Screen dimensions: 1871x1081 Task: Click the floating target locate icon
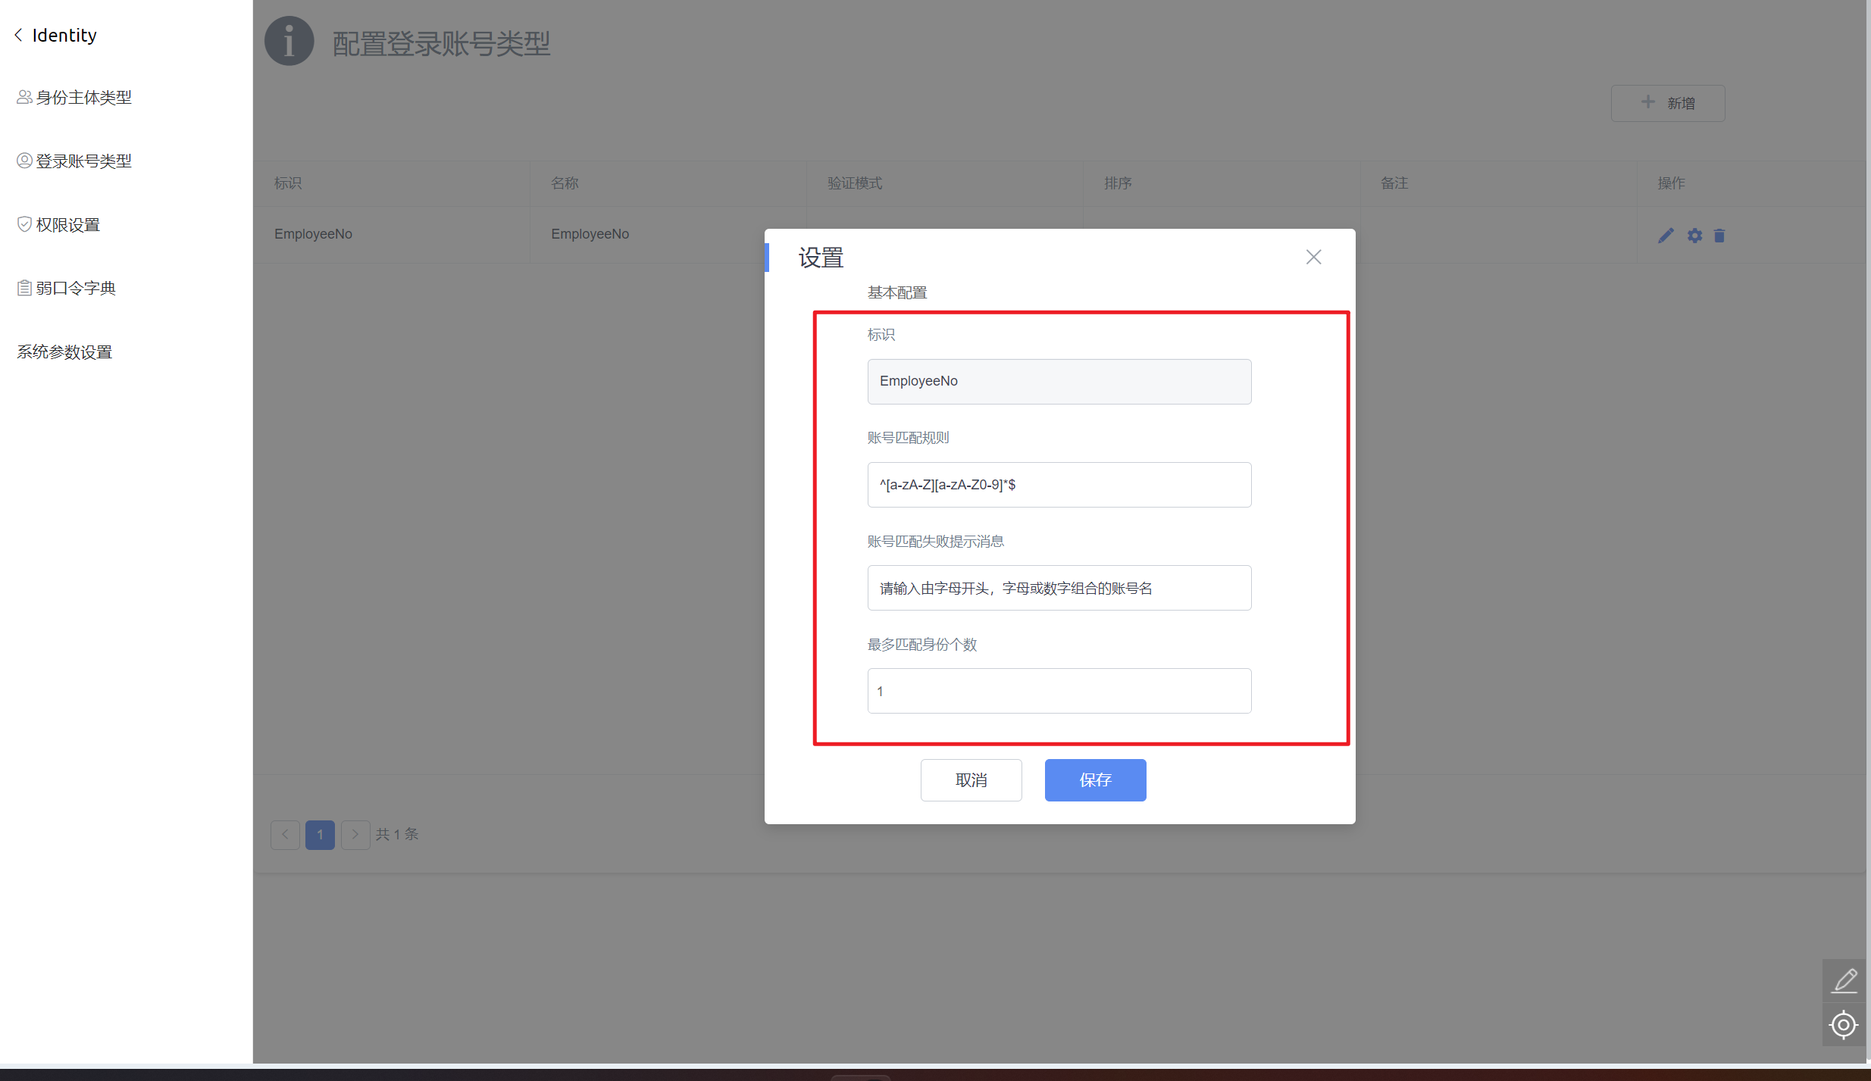point(1844,1025)
